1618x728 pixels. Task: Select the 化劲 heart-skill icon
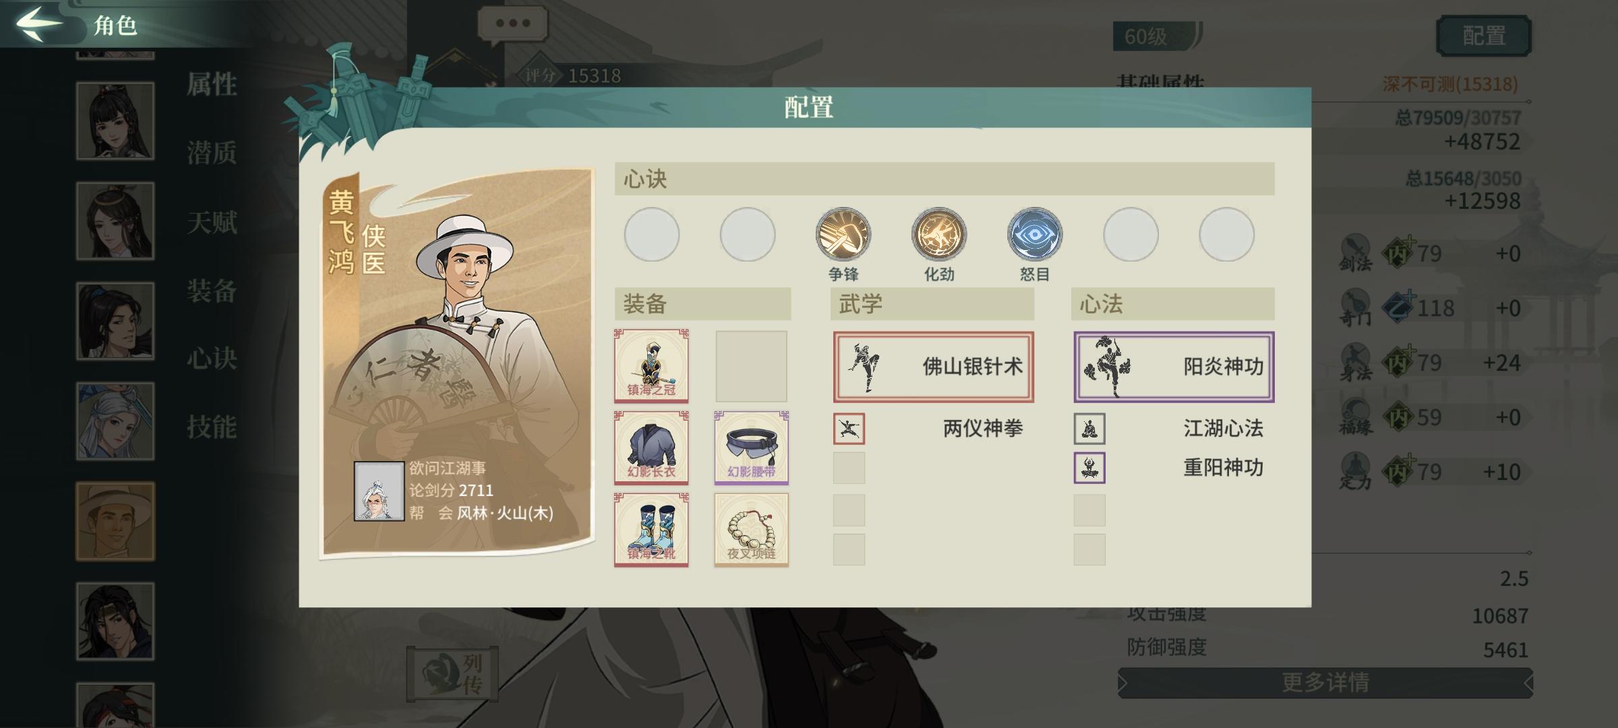[x=938, y=235]
